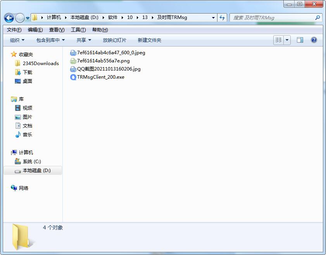Expand the address bar history dropdown
Image resolution: width=326 pixels, height=255 pixels.
click(214, 17)
